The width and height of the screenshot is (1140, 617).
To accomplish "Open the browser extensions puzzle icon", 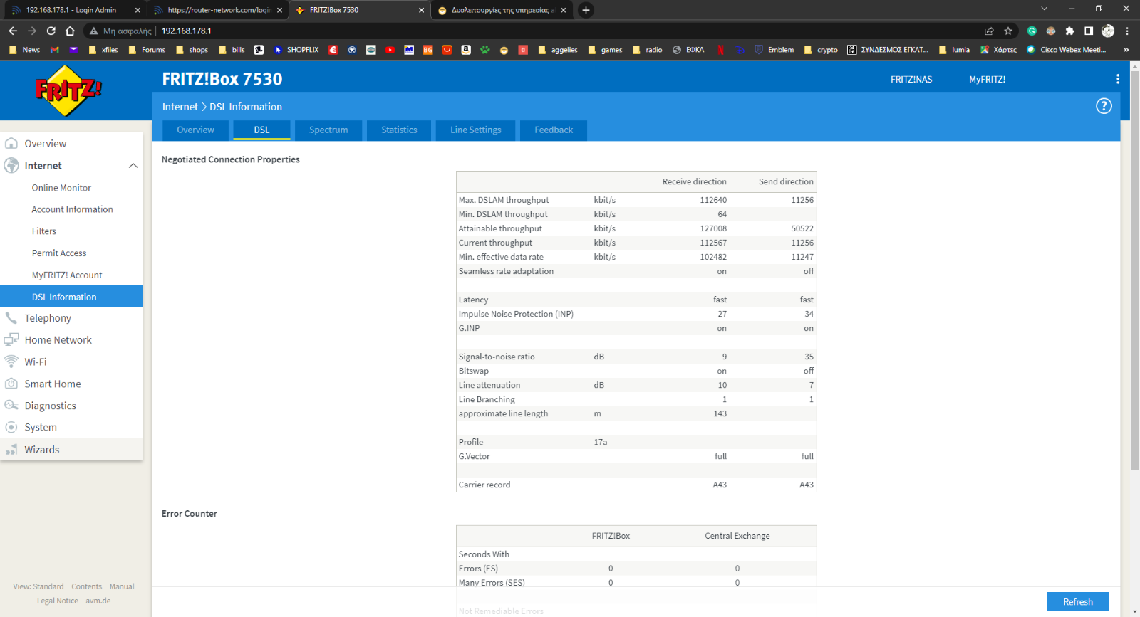I will coord(1069,31).
